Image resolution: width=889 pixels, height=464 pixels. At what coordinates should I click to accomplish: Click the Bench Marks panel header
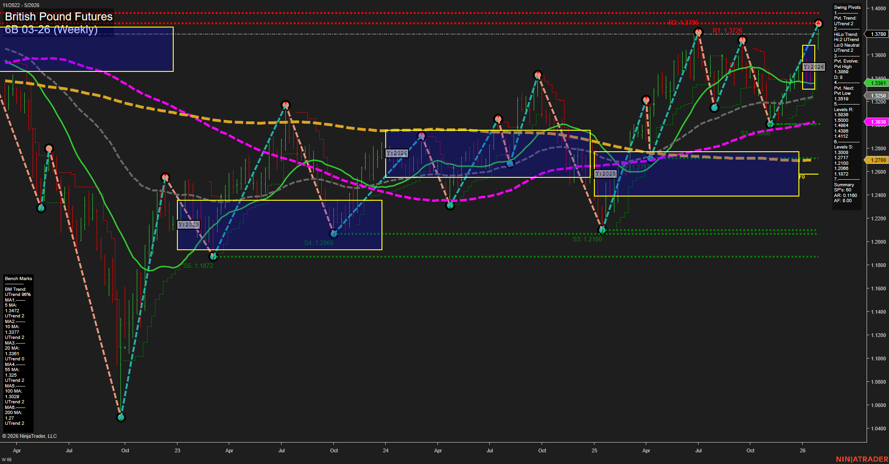pyautogui.click(x=18, y=278)
